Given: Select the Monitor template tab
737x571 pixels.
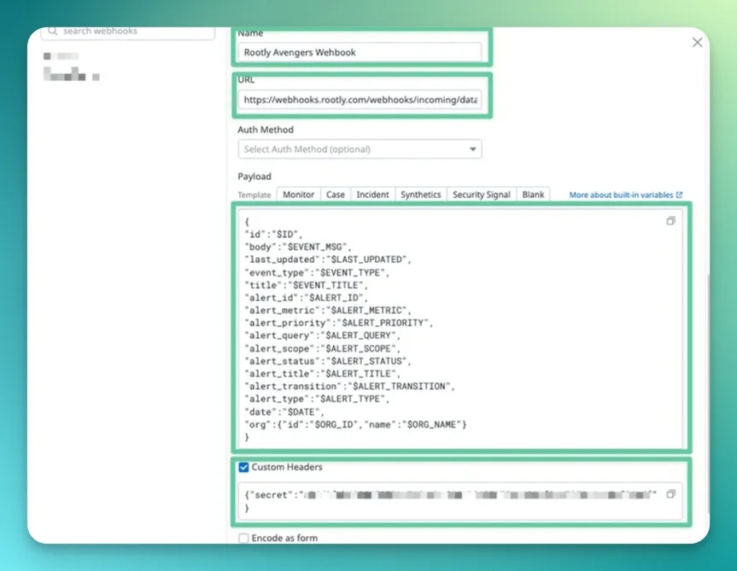Looking at the screenshot, I should 298,195.
